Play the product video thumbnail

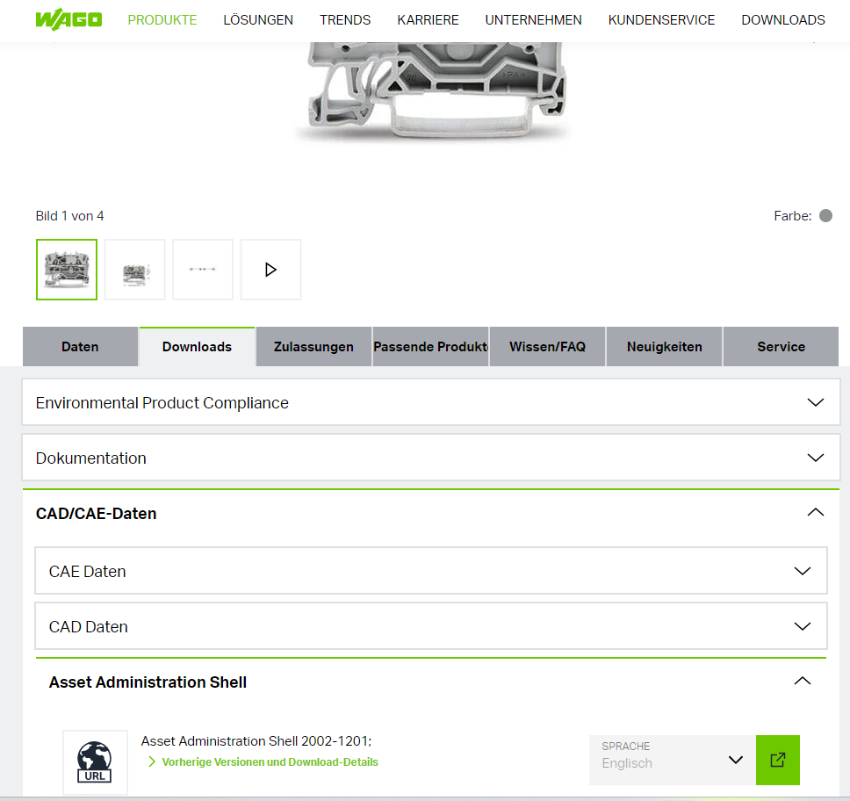pos(270,269)
